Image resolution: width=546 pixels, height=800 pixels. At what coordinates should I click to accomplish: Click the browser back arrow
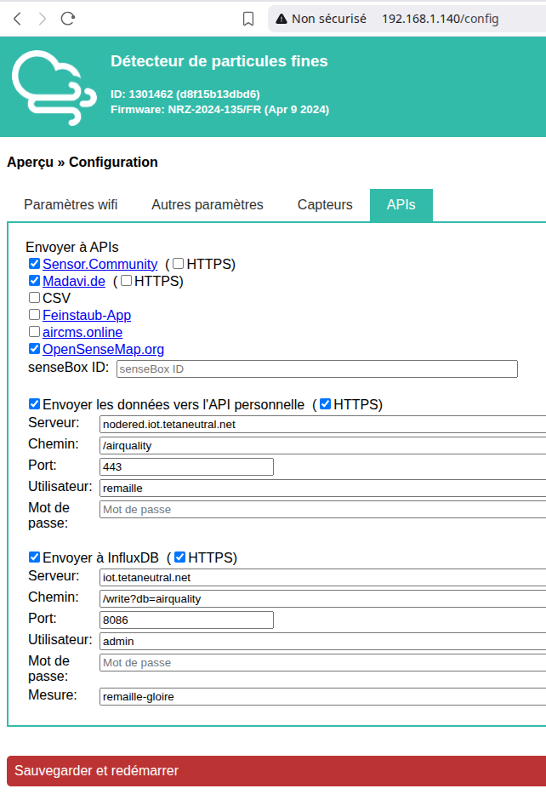tap(18, 19)
